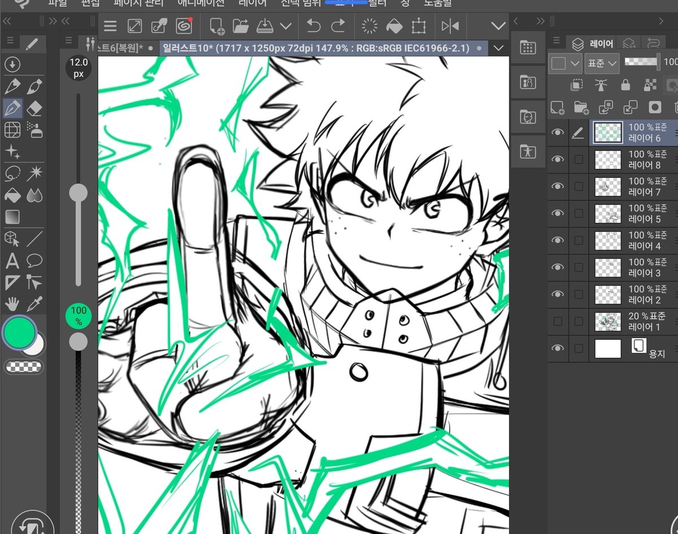Click the brush size slider handle
Viewport: 678px width, 534px height.
point(78,193)
